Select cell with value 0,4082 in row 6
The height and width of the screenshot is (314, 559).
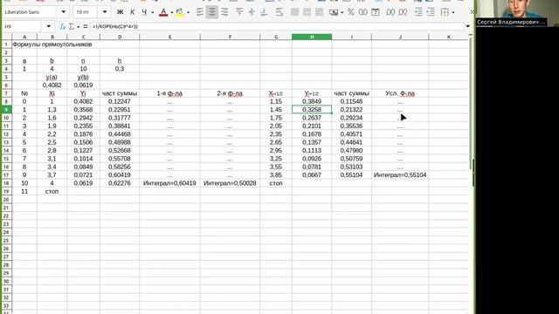pyautogui.click(x=52, y=85)
